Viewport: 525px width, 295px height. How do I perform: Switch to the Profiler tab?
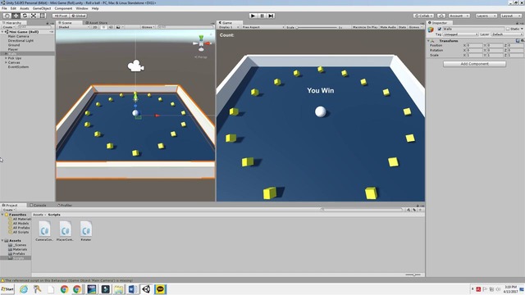tap(65, 206)
